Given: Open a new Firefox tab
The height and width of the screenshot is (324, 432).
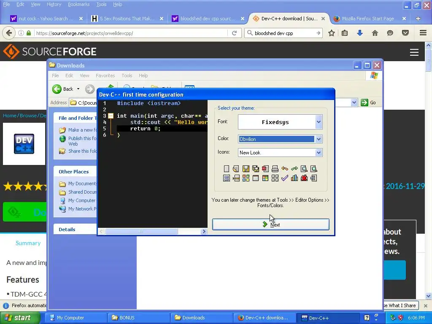Looking at the screenshot, I should point(418,19).
